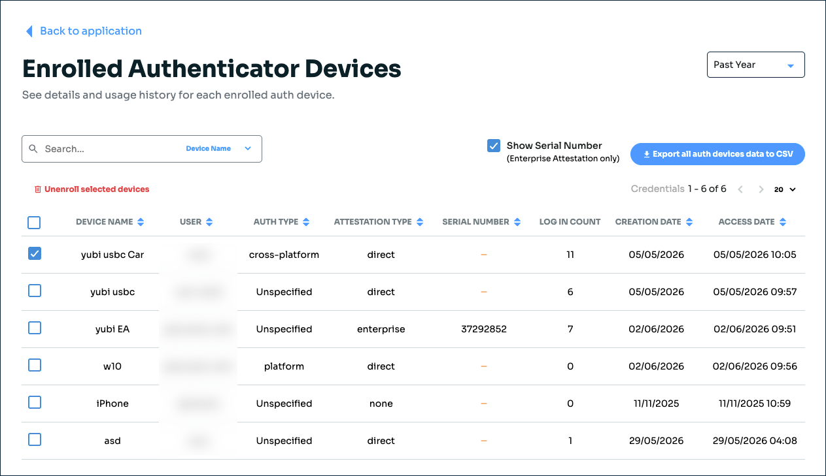Toggle Show Serial Number checkbox
Screen dimensions: 826x476
pos(494,146)
